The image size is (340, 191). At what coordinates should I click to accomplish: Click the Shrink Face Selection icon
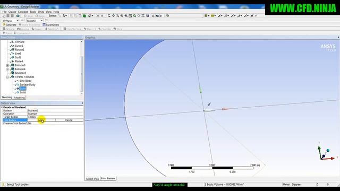102,16
